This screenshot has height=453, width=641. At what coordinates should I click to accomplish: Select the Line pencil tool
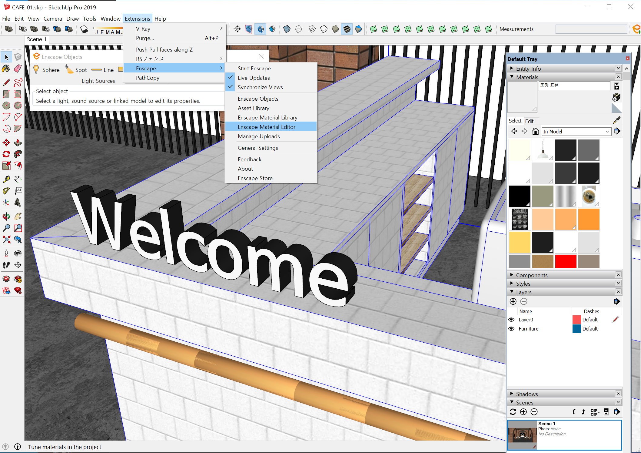[6, 82]
